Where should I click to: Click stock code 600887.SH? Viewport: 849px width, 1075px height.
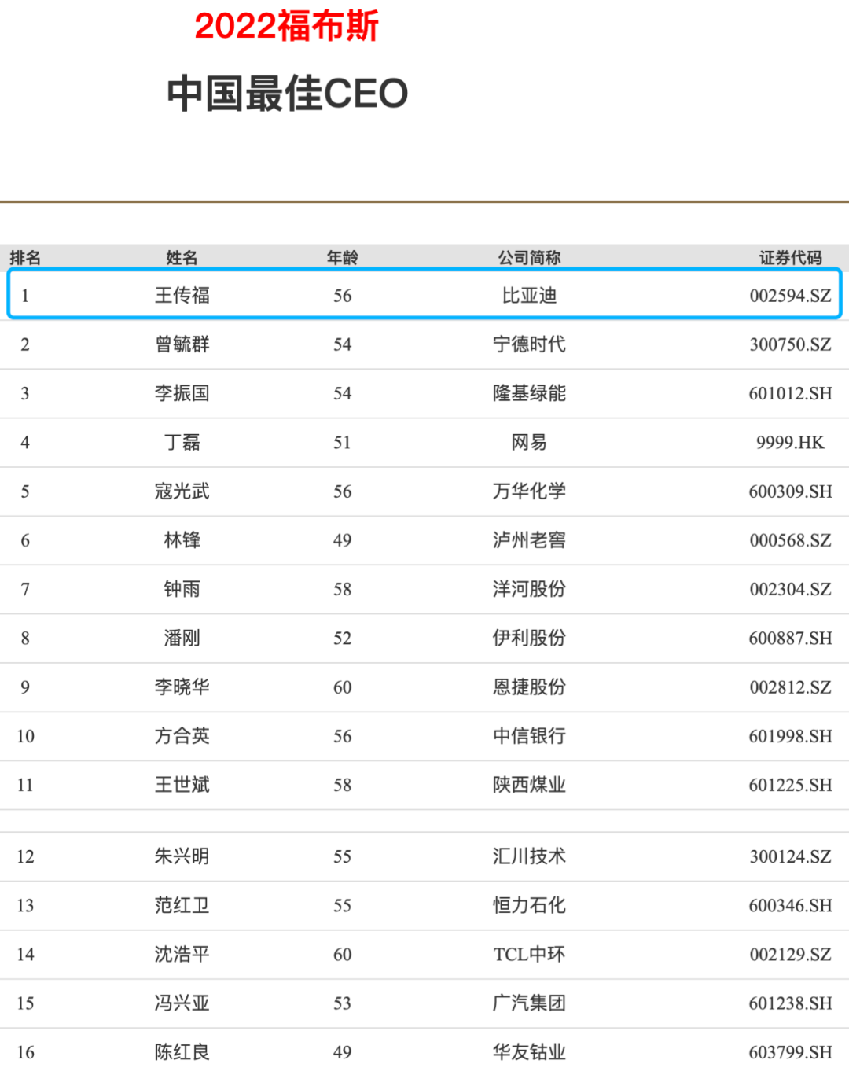click(790, 638)
